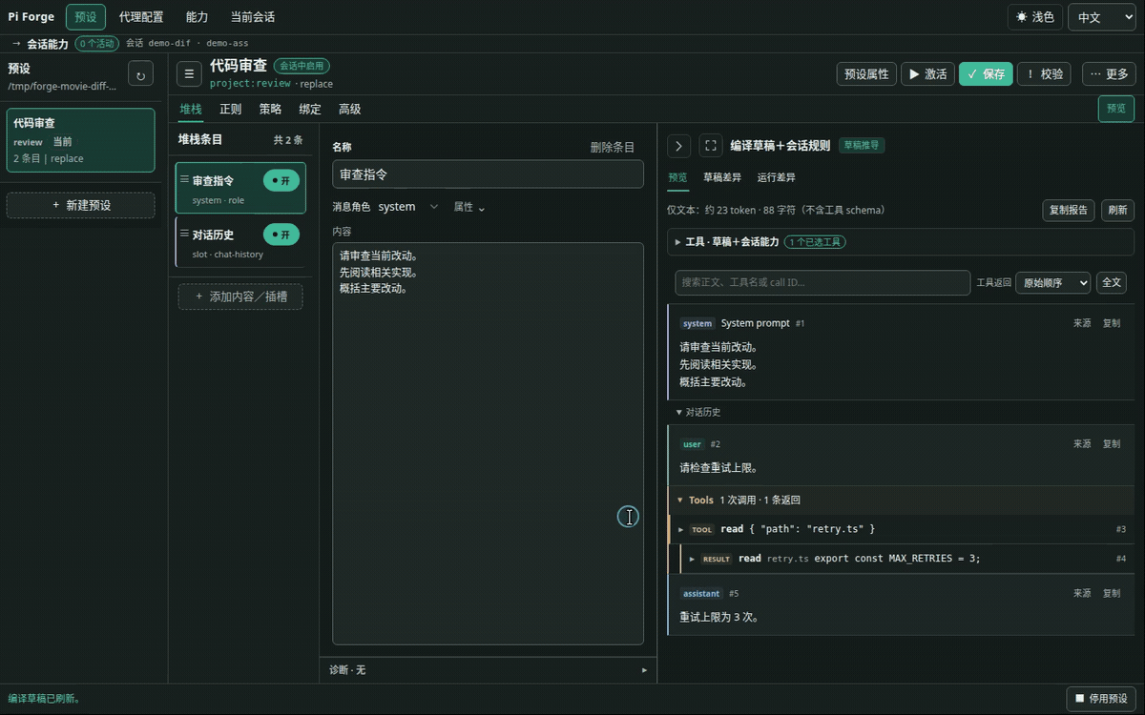Grab the drag handle of 审查指令 entry

[184, 179]
